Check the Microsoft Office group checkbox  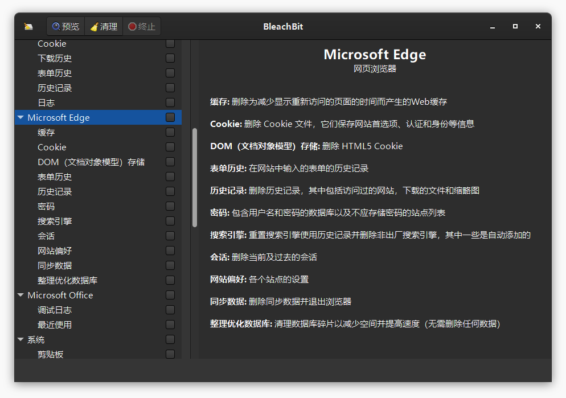(170, 295)
